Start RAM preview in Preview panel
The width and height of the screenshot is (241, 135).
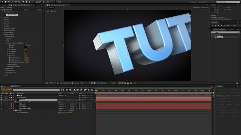[235, 25]
